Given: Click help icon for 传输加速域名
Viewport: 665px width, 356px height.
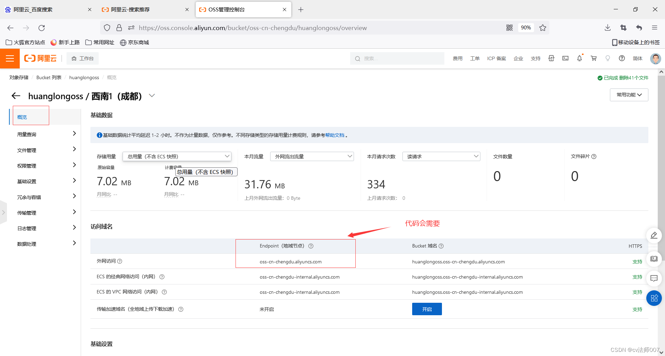Looking at the screenshot, I should 181,309.
